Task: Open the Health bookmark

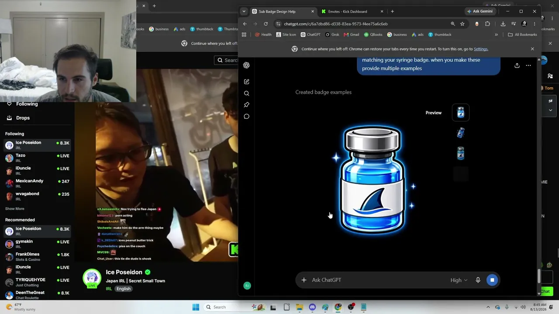Action: tap(263, 34)
